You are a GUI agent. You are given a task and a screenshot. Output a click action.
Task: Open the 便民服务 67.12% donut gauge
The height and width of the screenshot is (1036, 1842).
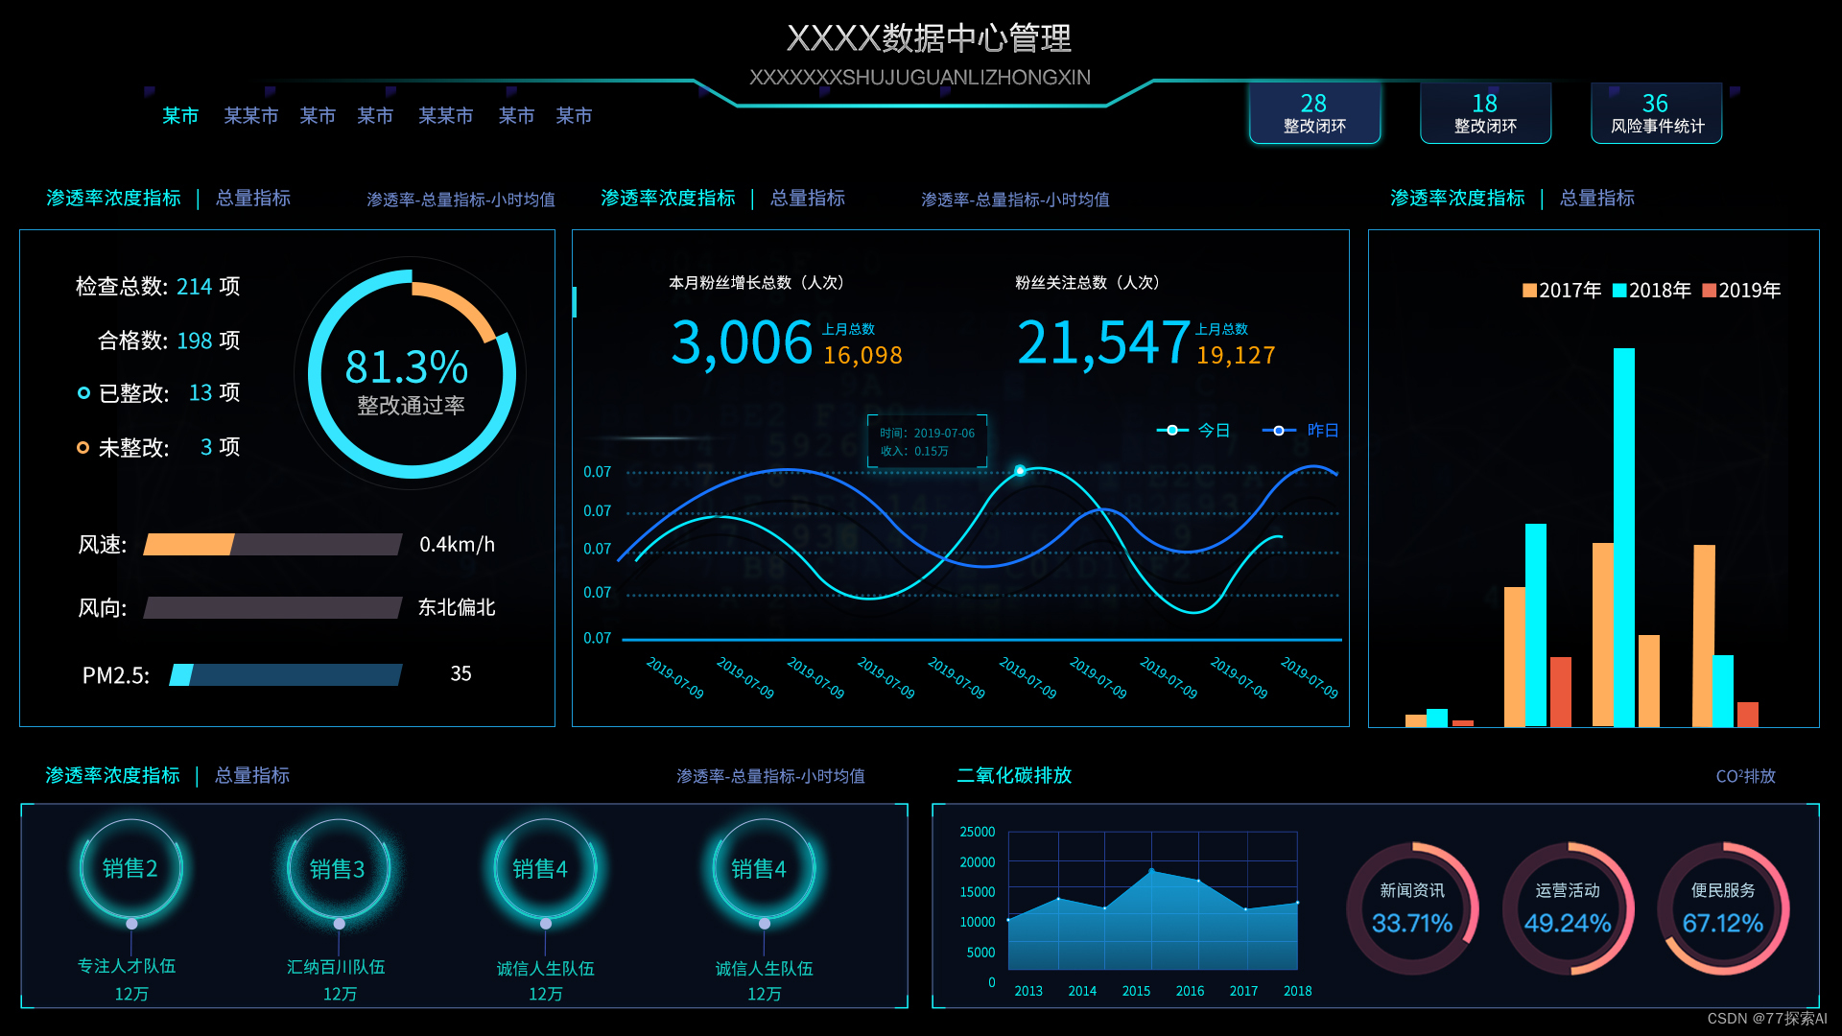pyautogui.click(x=1723, y=908)
